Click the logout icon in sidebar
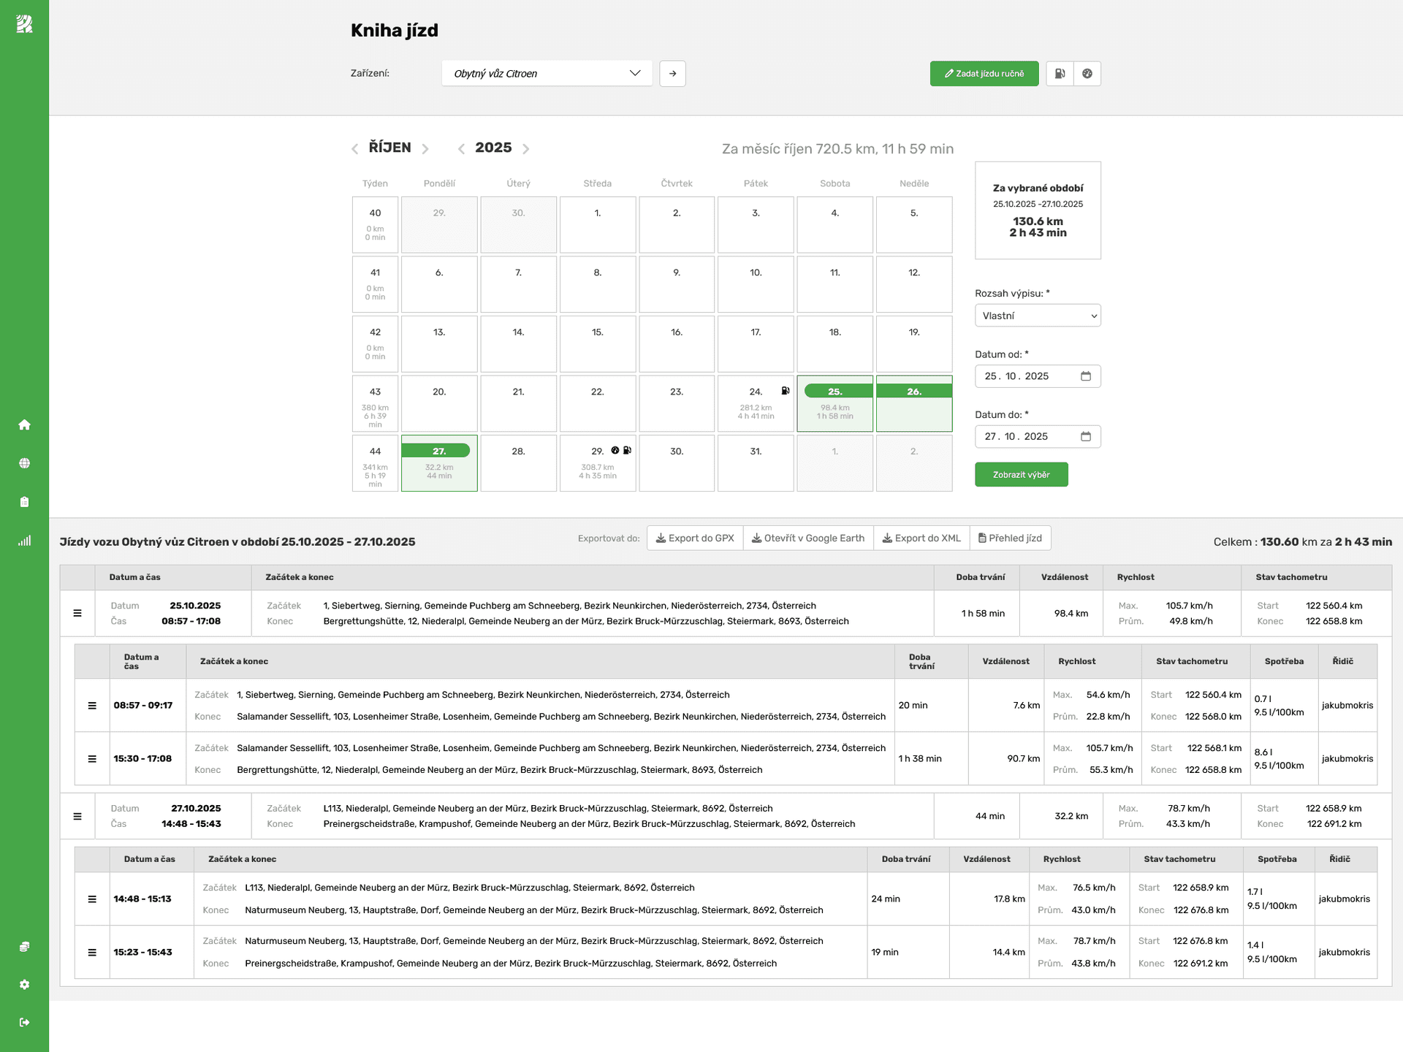Viewport: 1403px width, 1052px height. (x=24, y=1022)
